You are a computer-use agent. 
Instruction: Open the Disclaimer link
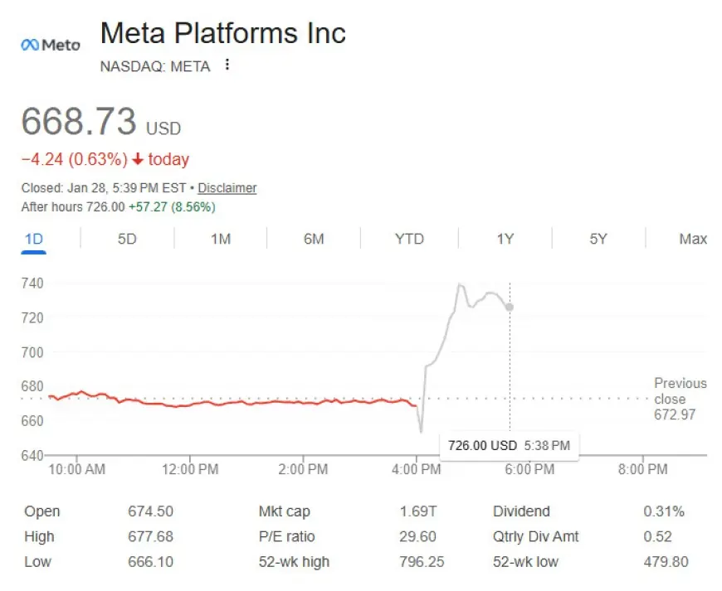pyautogui.click(x=227, y=188)
